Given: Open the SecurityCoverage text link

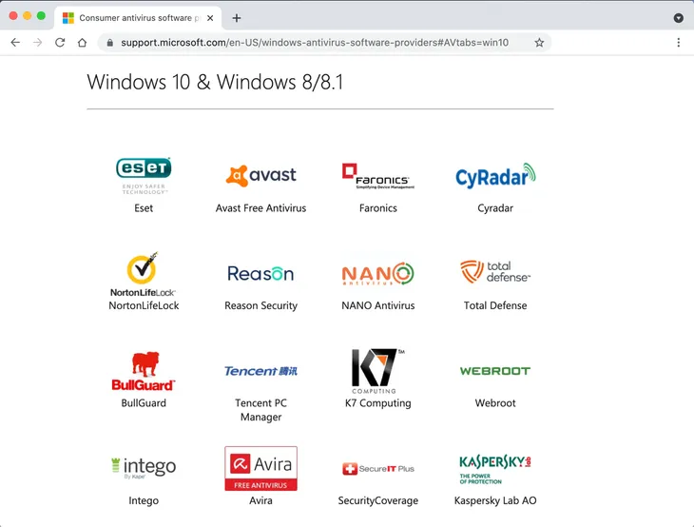Looking at the screenshot, I should coord(378,500).
